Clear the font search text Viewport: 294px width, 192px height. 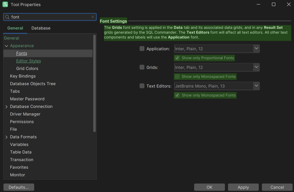(93, 17)
